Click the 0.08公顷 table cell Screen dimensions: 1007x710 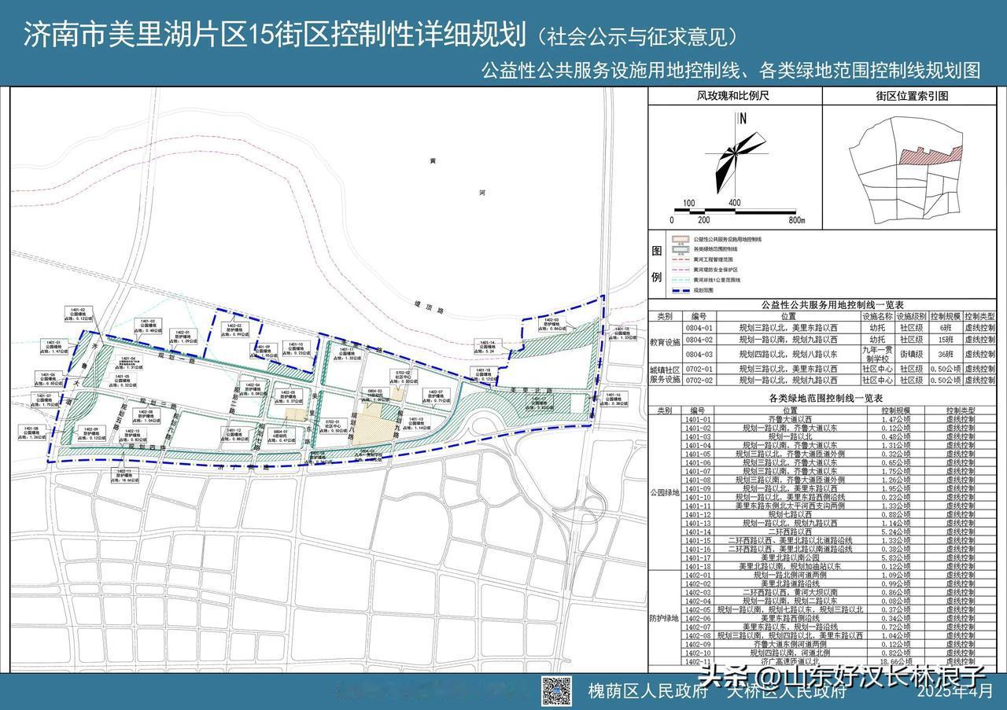tap(895, 601)
